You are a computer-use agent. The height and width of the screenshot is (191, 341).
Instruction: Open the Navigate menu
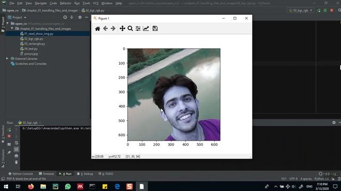[40, 3]
